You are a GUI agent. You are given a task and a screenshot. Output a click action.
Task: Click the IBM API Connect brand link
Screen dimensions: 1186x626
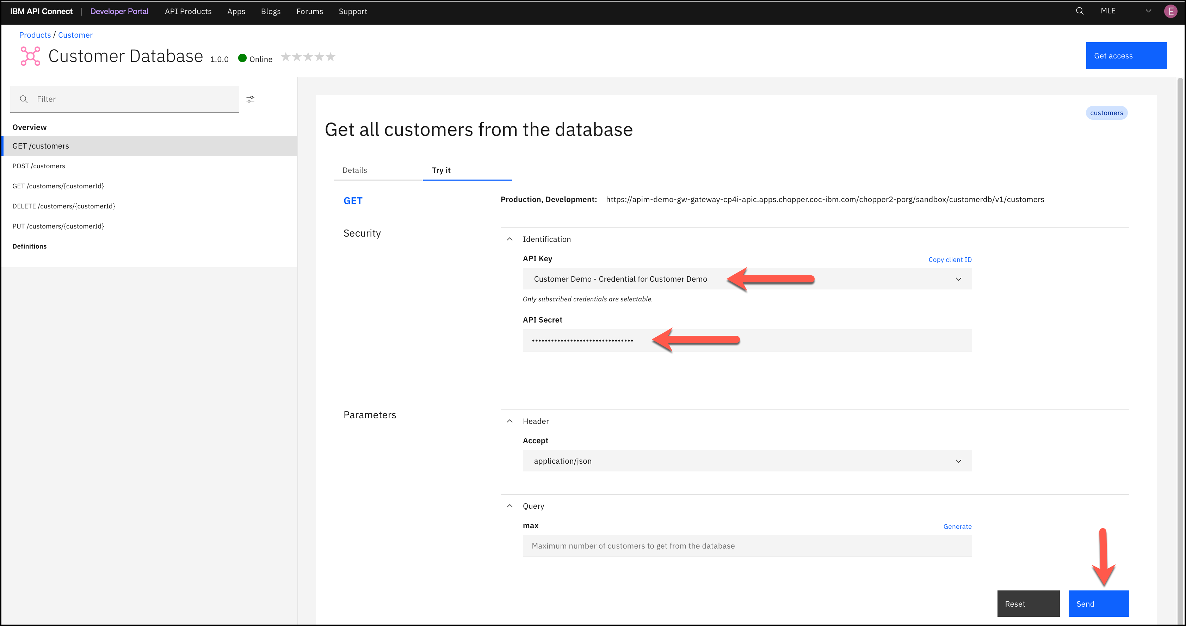pyautogui.click(x=42, y=12)
